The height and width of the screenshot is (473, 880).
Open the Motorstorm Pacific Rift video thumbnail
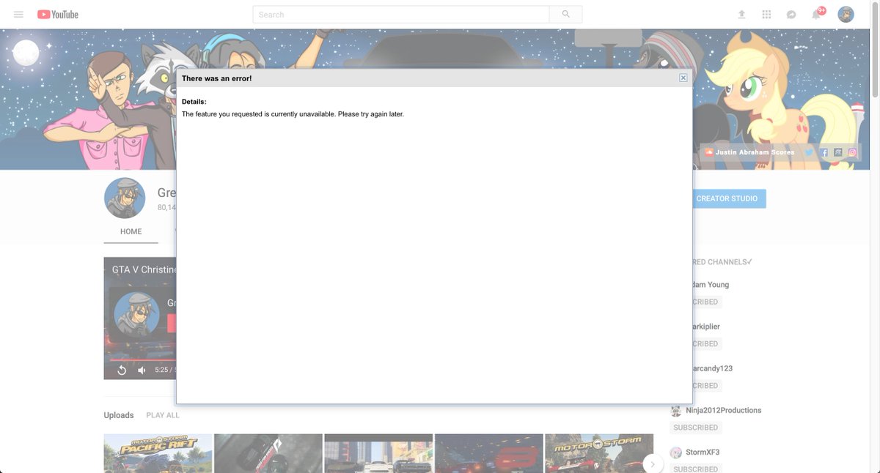tap(158, 453)
